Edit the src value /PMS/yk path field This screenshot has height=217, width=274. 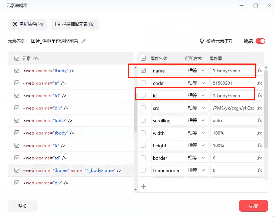[233, 108]
